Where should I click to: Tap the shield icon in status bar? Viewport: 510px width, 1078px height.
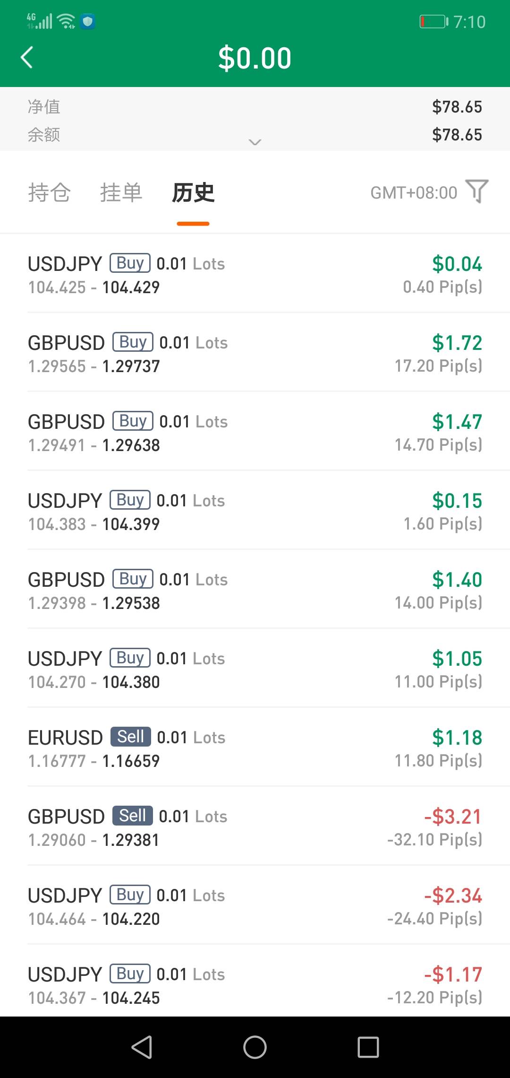(x=88, y=22)
